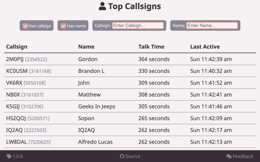260x162 pixels.
Task: Uncheck the Has callsign checkbox
Action: [x=25, y=26]
